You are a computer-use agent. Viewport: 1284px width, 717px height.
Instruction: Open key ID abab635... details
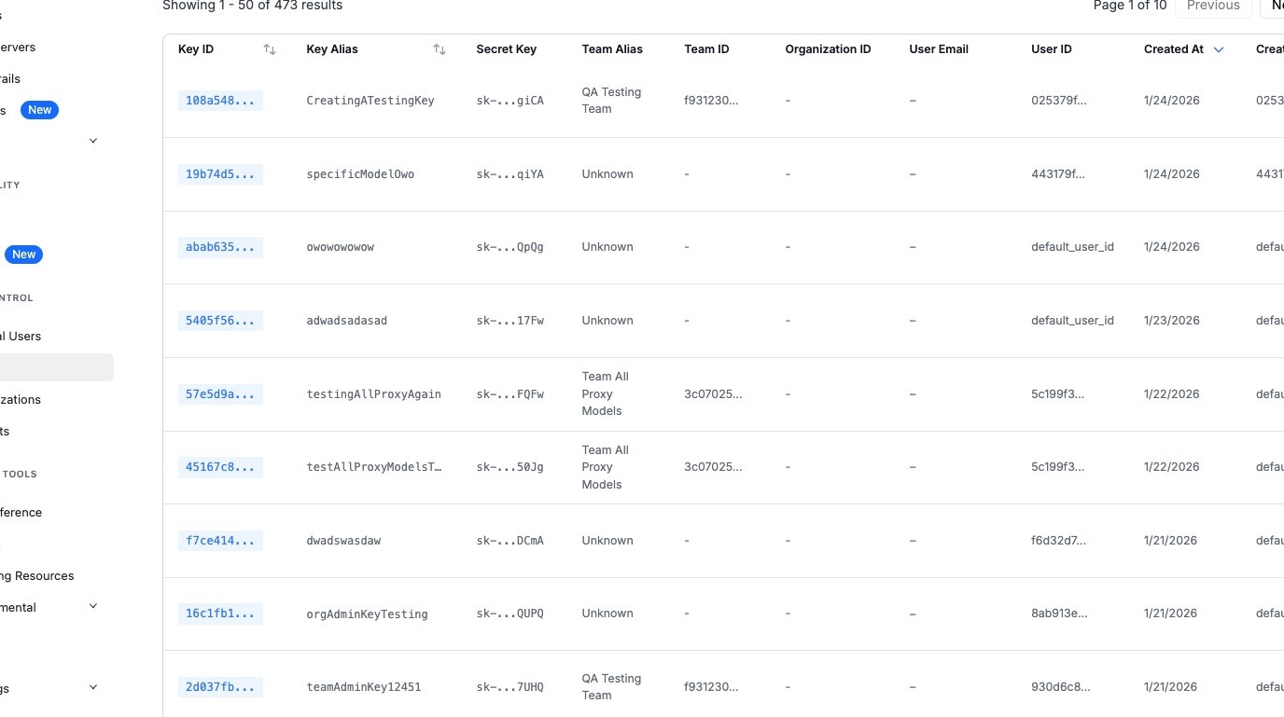click(x=220, y=247)
